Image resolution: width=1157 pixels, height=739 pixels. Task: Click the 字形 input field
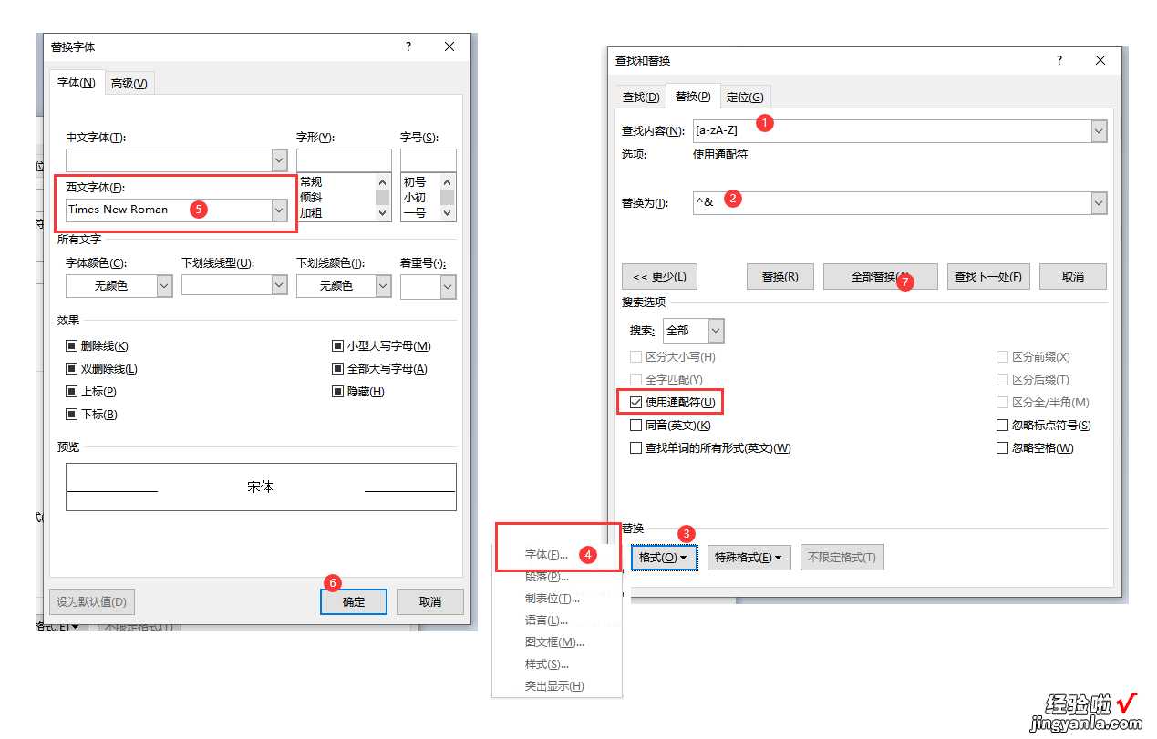pyautogui.click(x=344, y=160)
